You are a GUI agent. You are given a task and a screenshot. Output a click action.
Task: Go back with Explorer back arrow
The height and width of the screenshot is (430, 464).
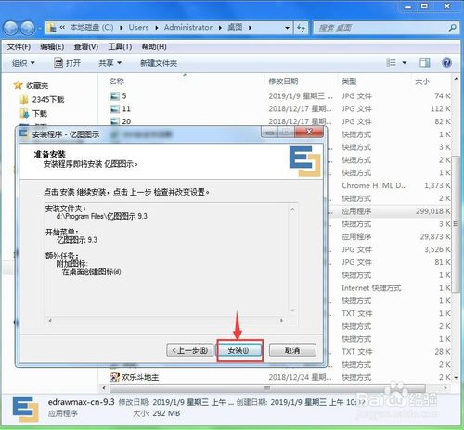(10, 28)
